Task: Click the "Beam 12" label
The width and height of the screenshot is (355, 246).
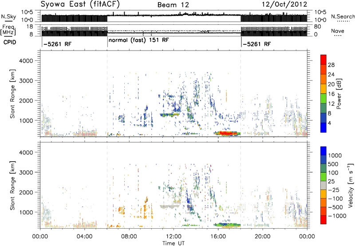Action: click(173, 5)
